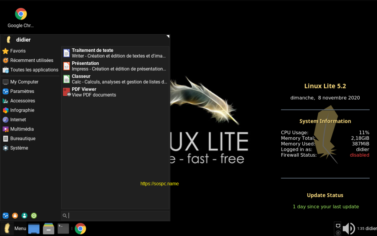This screenshot has width=377, height=236.
Task: Click the didier username in the panel
Action: (371, 229)
